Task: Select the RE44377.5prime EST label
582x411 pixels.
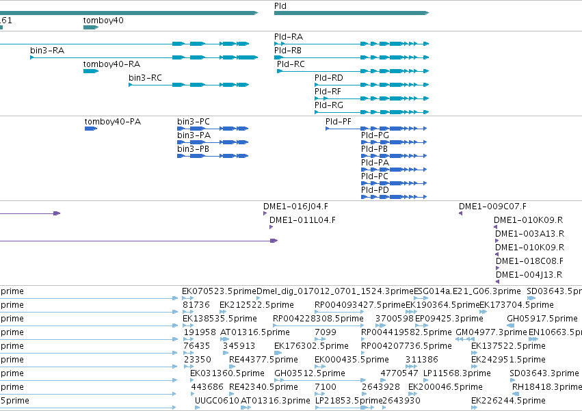Action: [x=263, y=360]
